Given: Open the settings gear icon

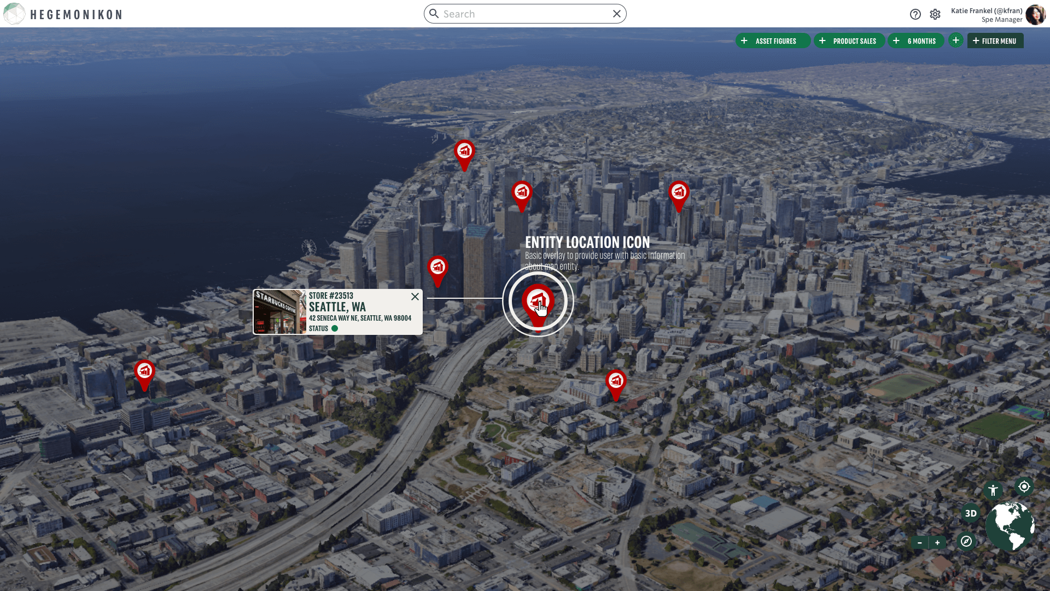Looking at the screenshot, I should coord(935,14).
